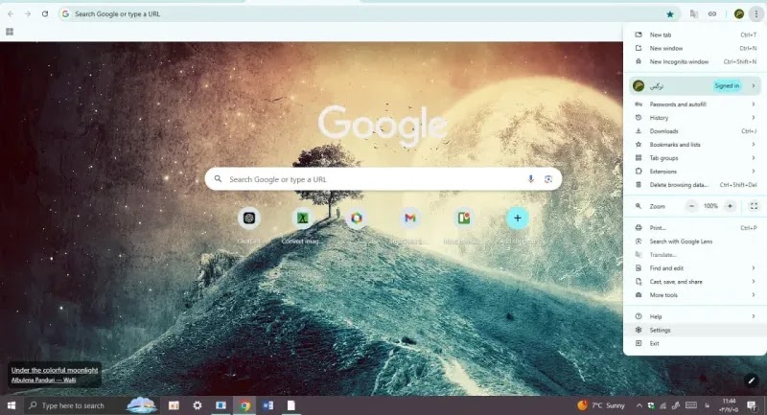Open Word from the taskbar
Viewport: 767px width, 415px height.
click(268, 405)
